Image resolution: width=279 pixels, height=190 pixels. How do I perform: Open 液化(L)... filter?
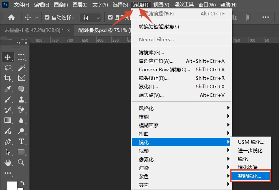(182, 87)
